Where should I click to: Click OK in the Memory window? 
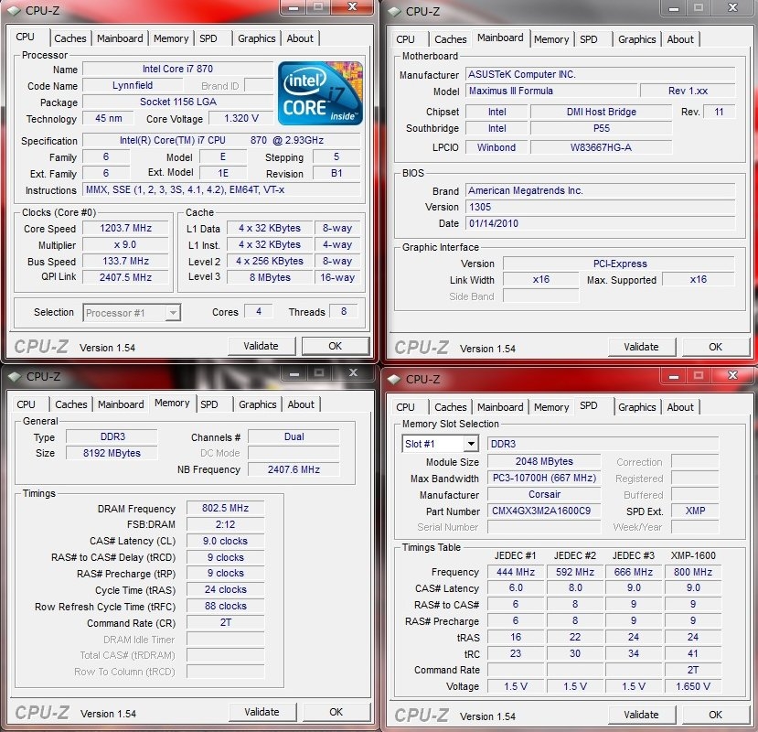point(336,712)
